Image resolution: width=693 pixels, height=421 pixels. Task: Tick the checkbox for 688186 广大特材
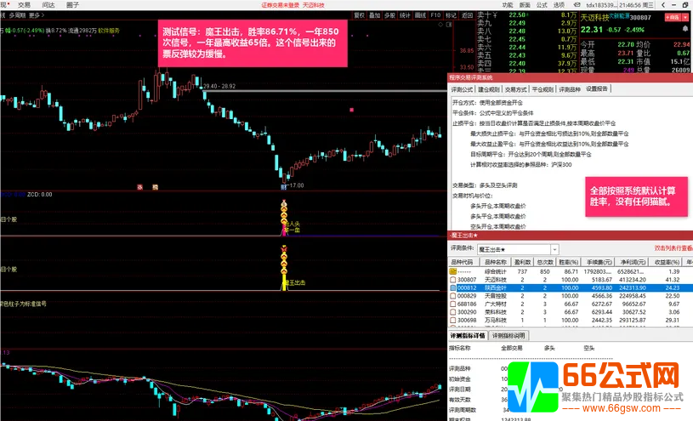[454, 304]
